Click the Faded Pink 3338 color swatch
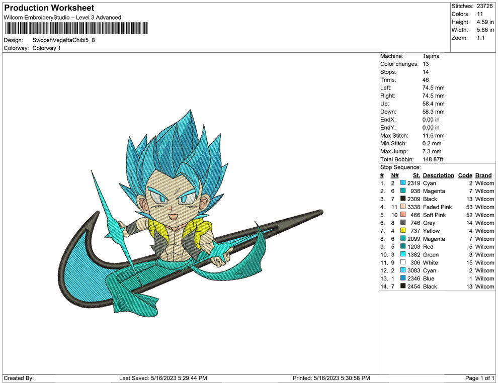 click(x=403, y=207)
